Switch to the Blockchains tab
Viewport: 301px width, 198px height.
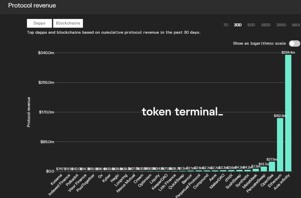(68, 23)
